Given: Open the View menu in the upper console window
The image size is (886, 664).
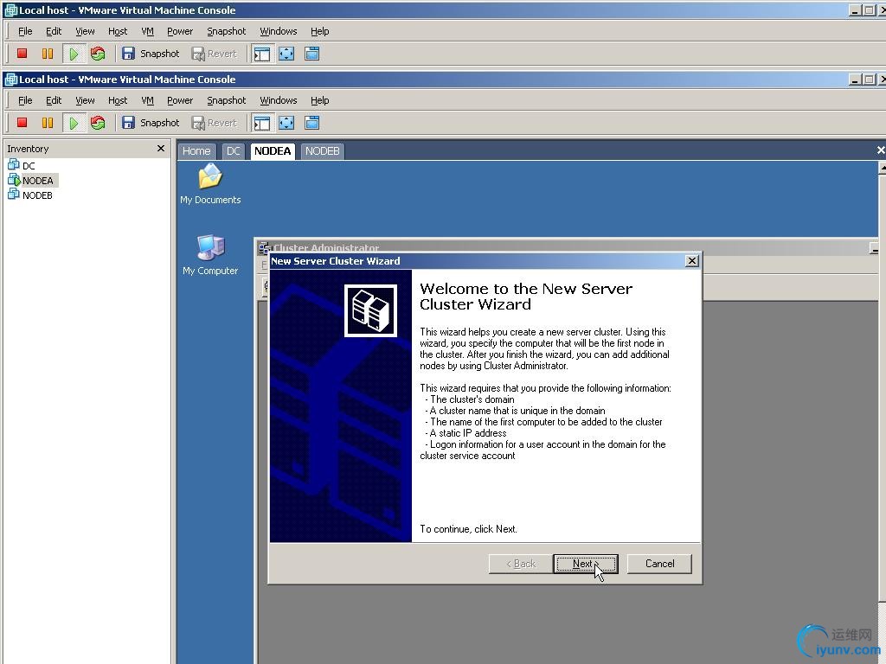Looking at the screenshot, I should coord(85,31).
